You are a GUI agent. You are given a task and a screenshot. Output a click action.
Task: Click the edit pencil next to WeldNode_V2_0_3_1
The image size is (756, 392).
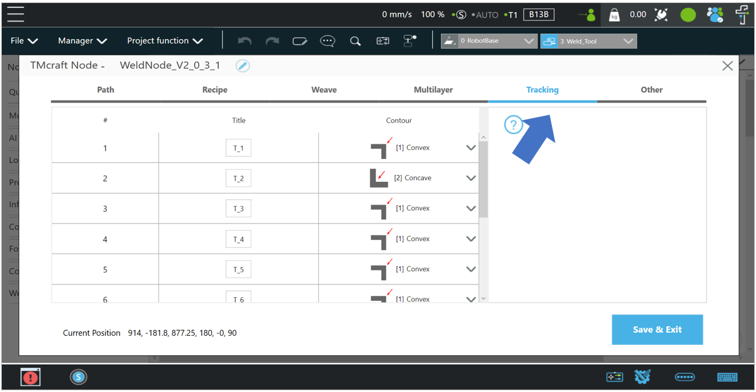(243, 66)
